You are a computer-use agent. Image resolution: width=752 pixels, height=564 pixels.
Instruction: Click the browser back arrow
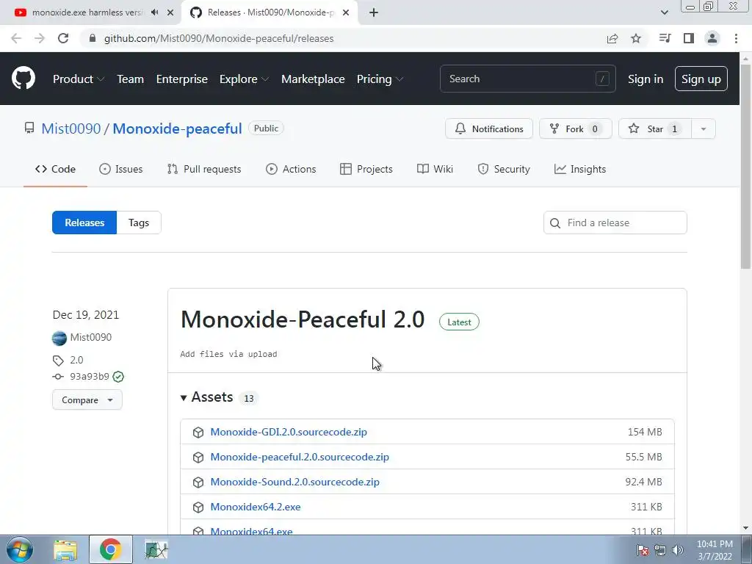(16, 38)
